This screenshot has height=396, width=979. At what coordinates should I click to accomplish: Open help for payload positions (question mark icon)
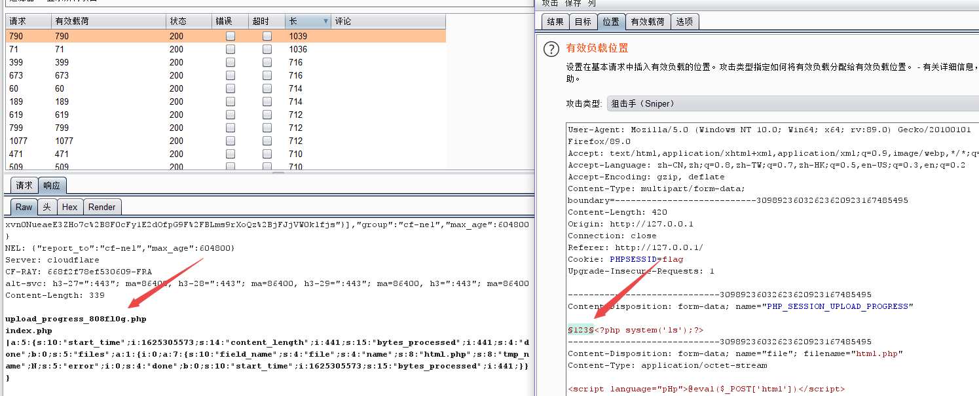[x=552, y=48]
